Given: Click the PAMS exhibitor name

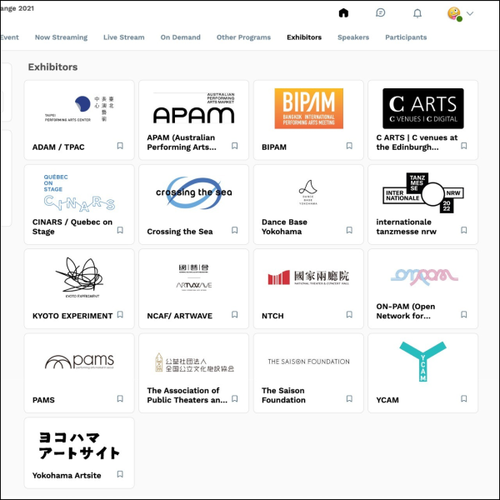Looking at the screenshot, I should (x=43, y=400).
